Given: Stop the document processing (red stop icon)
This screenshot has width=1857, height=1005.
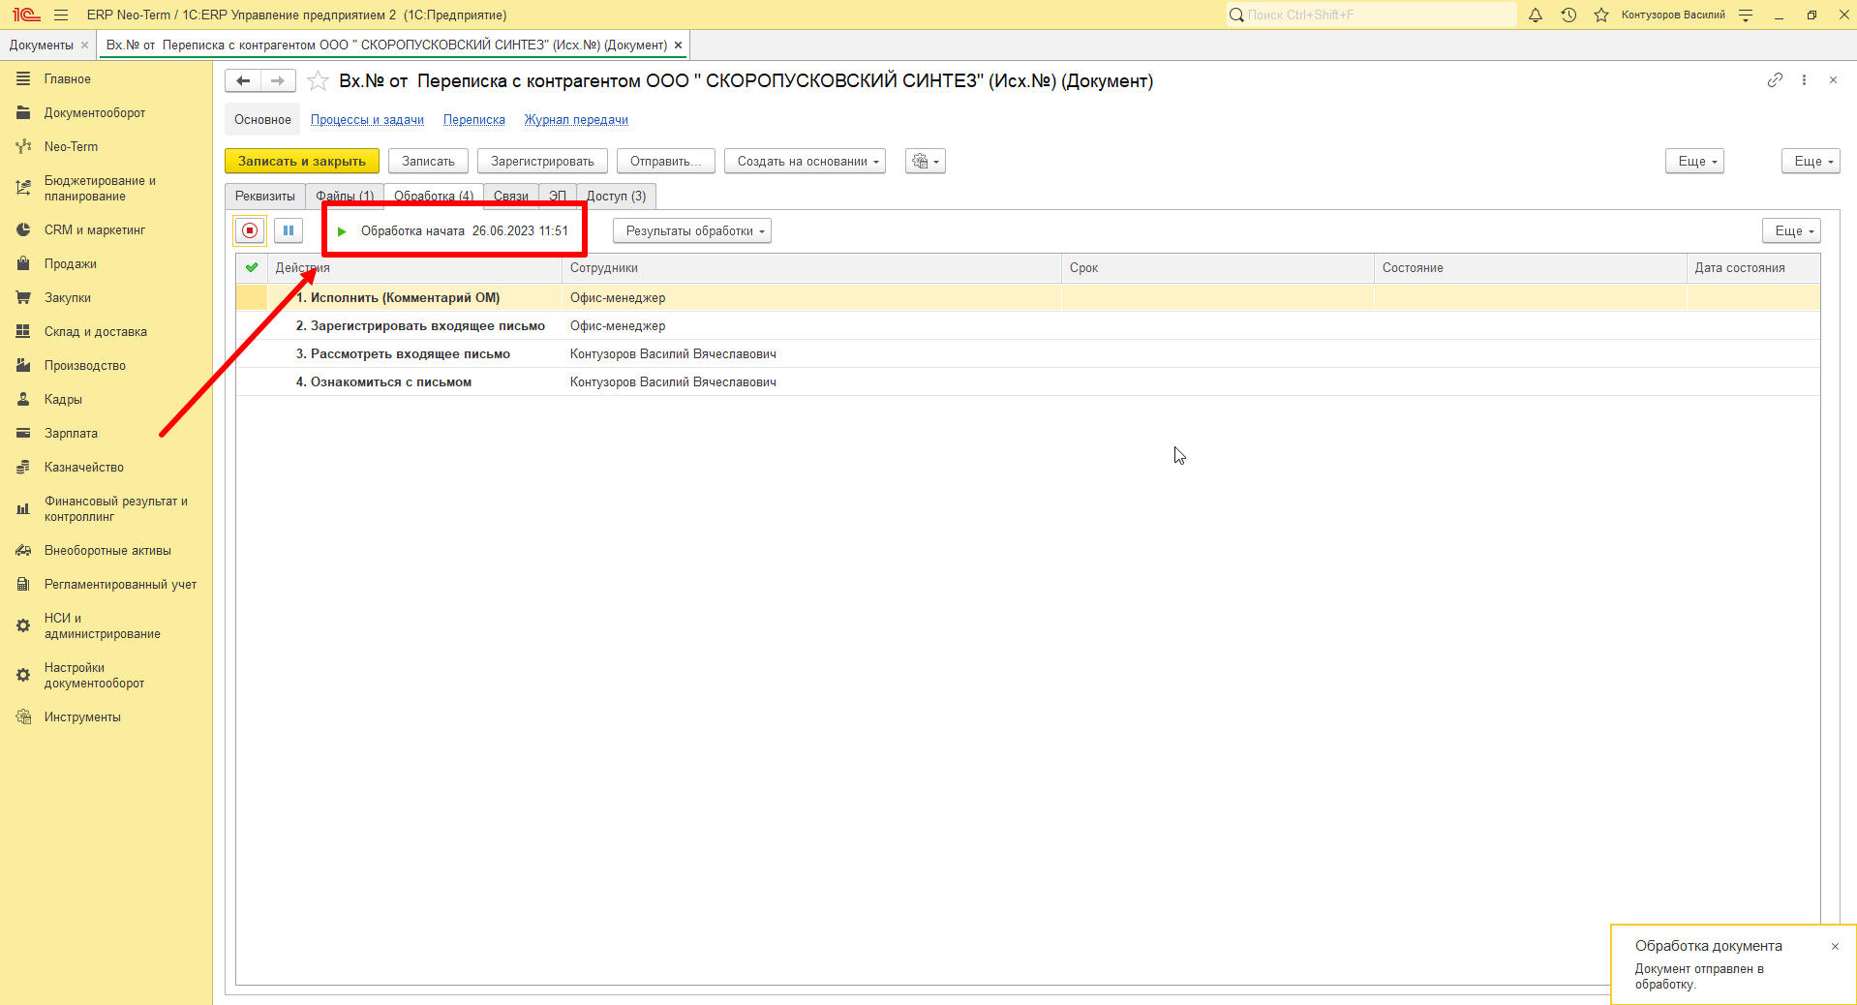Looking at the screenshot, I should 250,230.
